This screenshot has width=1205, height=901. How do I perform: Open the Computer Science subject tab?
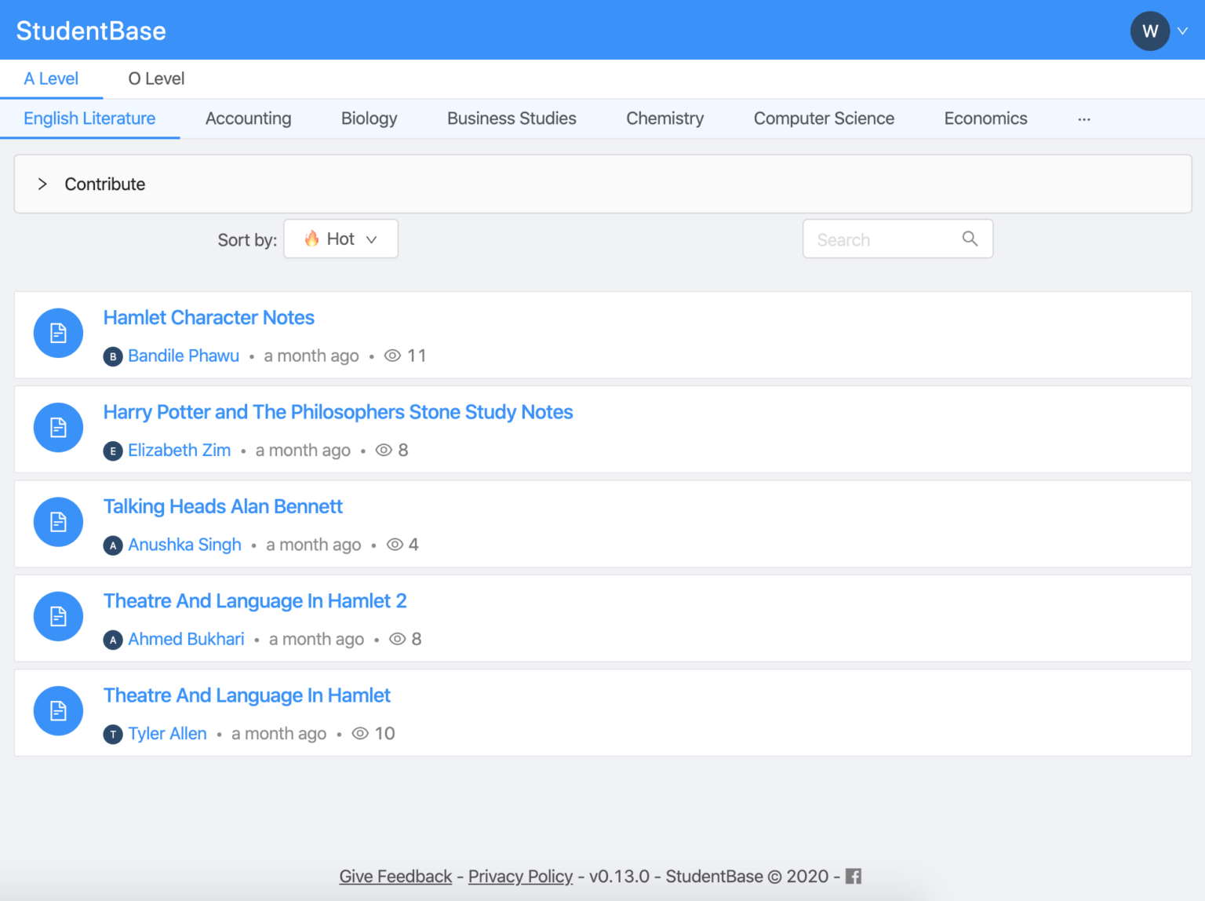tap(824, 119)
